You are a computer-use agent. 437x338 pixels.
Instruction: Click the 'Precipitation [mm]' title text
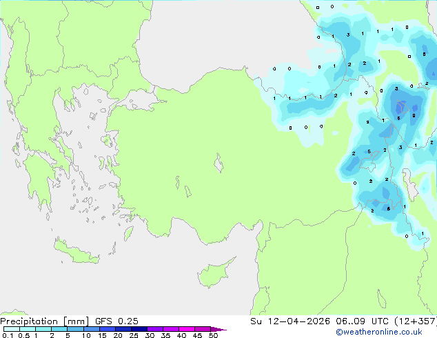click(45, 321)
